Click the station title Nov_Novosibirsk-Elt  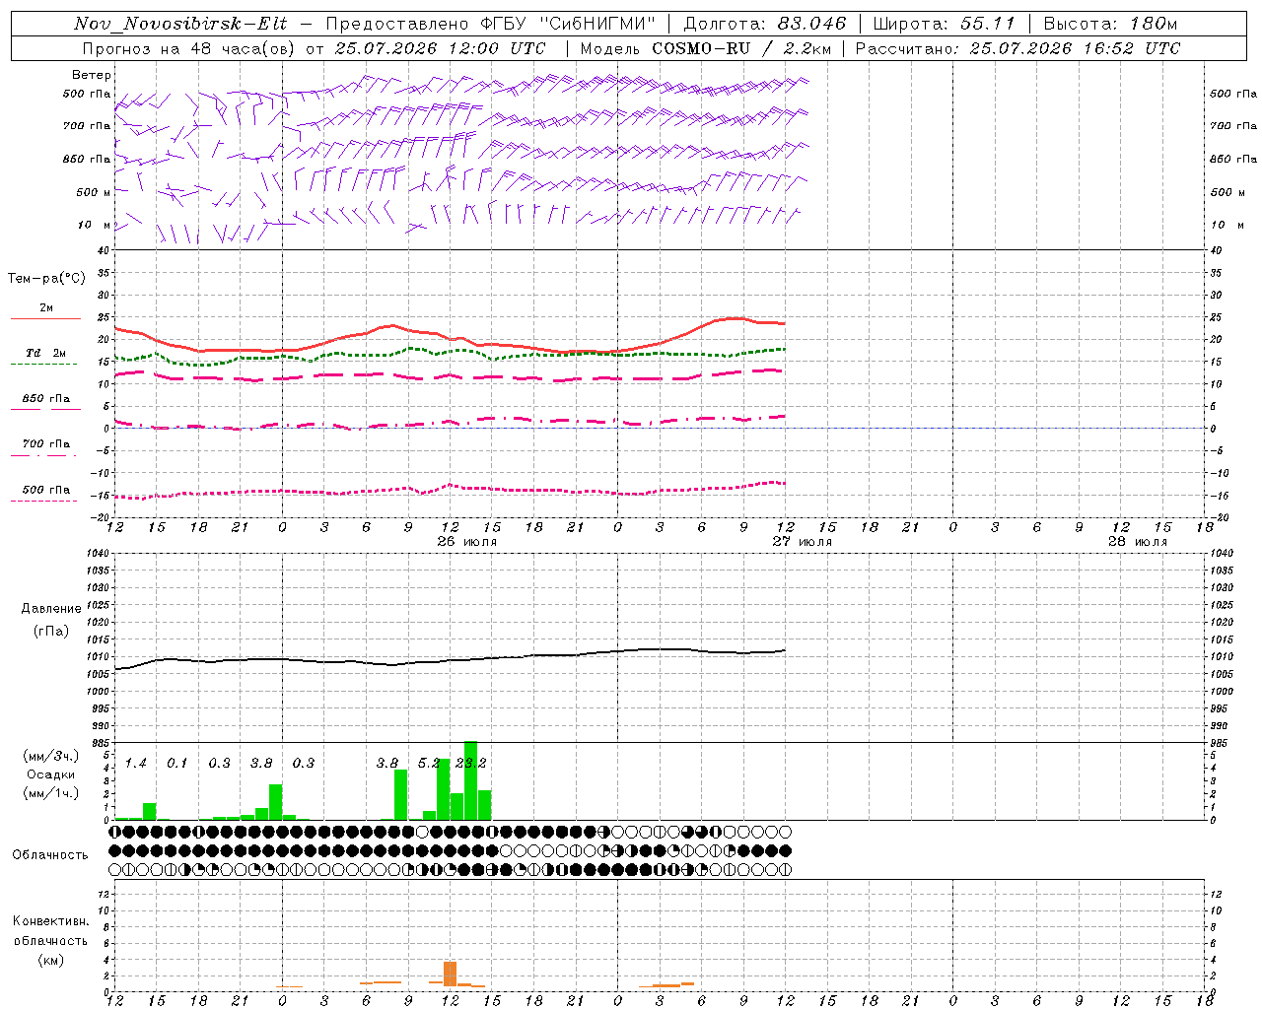point(180,24)
